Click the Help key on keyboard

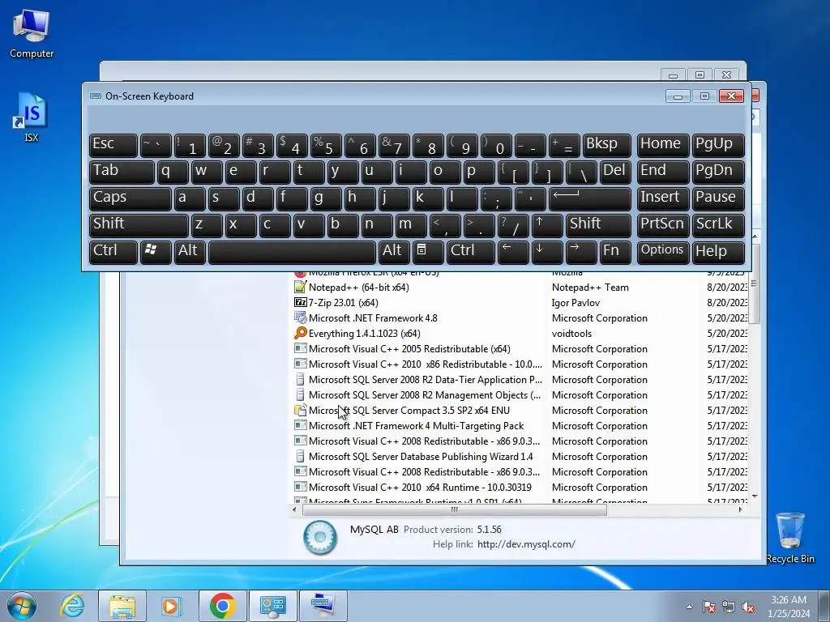coord(718,252)
